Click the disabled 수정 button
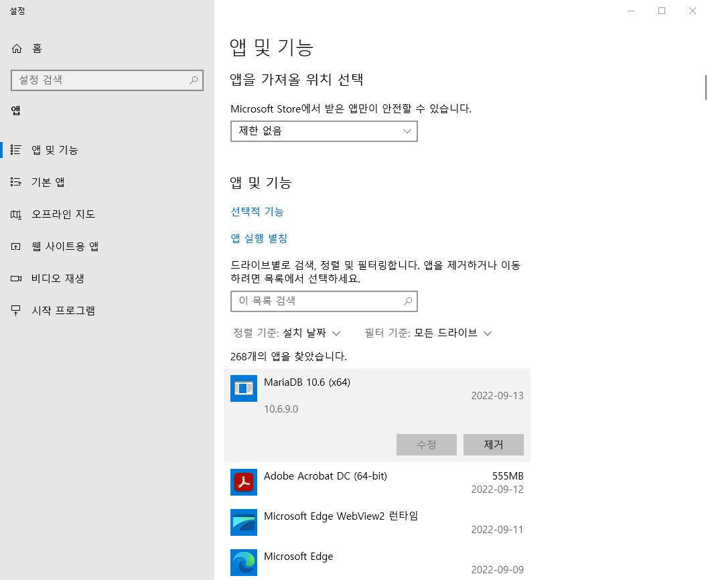Screen dimensions: 708x580 pos(426,445)
